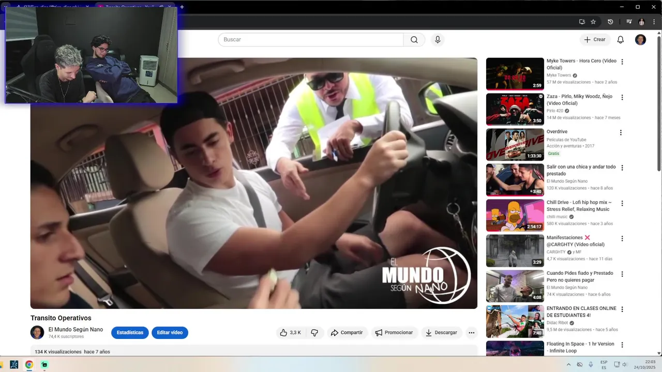662x372 pixels.
Task: Open El Mundo Según Nano channel avatar
Action: [x=37, y=332]
